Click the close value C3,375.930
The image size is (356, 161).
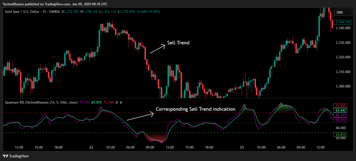pos(126,12)
